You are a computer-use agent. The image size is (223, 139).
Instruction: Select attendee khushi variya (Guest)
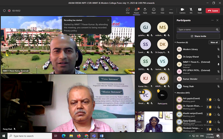click(x=198, y=115)
